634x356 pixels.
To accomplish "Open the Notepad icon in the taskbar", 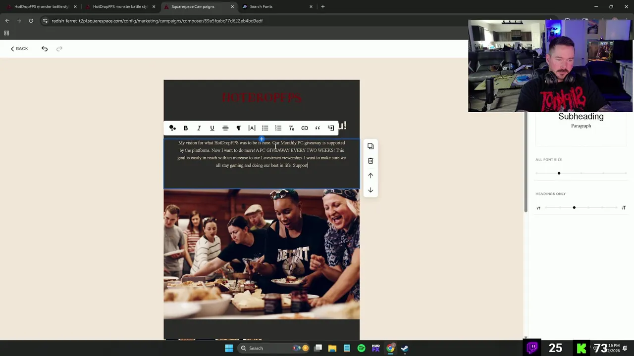I will [347, 348].
